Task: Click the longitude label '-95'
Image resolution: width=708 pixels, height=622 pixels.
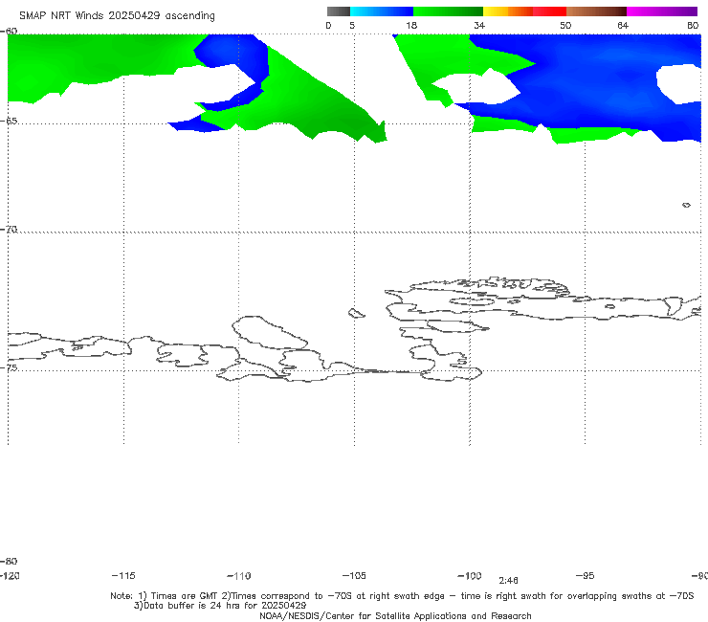Action: pos(586,575)
